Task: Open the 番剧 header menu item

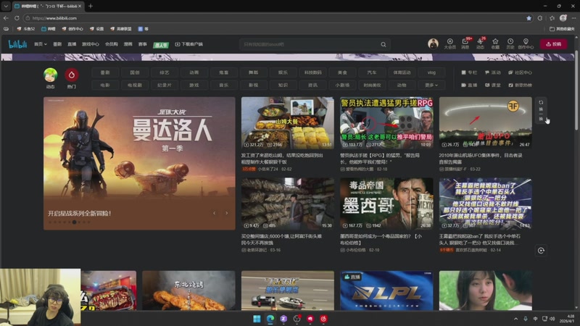Action: point(57,44)
